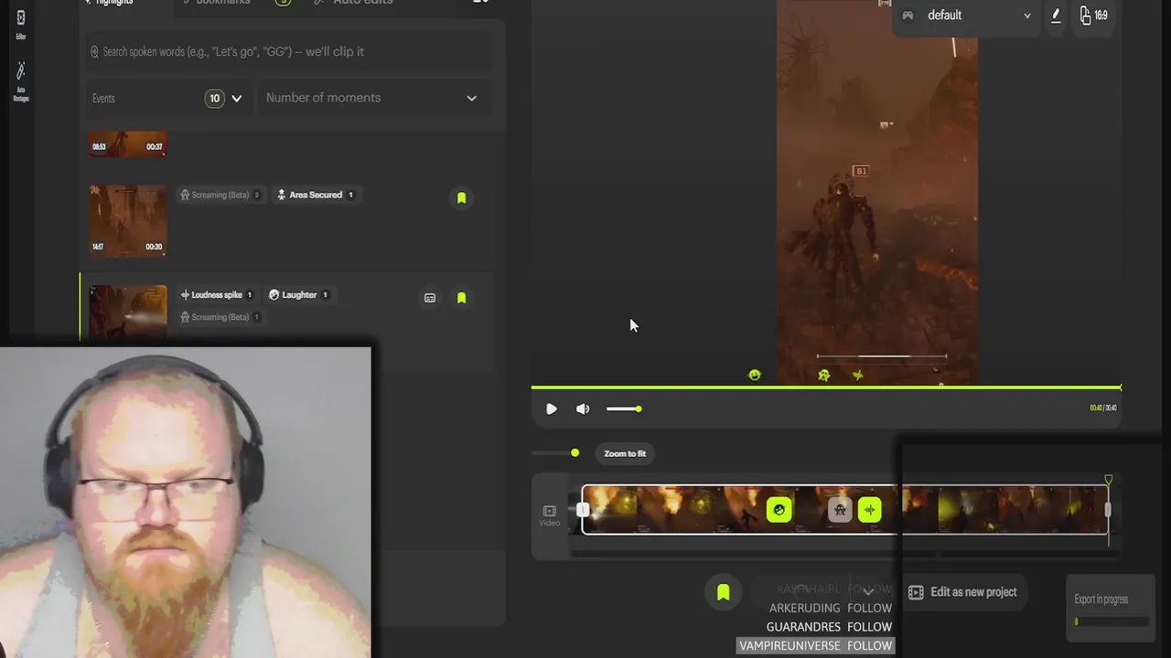The width and height of the screenshot is (1171, 658).
Task: Open the Laughter clip thumbnail
Action: 127,315
